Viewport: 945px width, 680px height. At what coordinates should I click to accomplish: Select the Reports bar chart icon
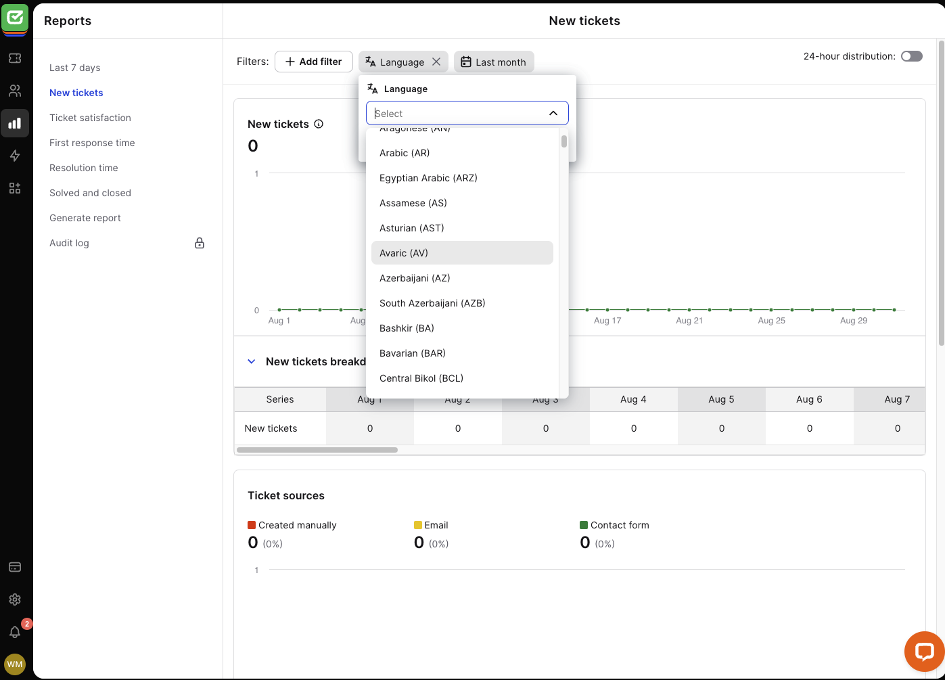point(15,123)
